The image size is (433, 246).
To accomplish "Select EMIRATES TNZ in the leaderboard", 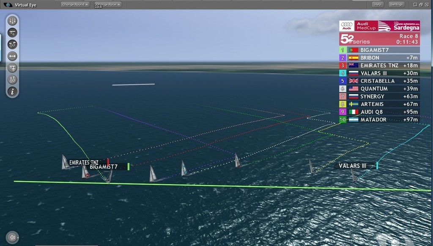I will point(380,66).
